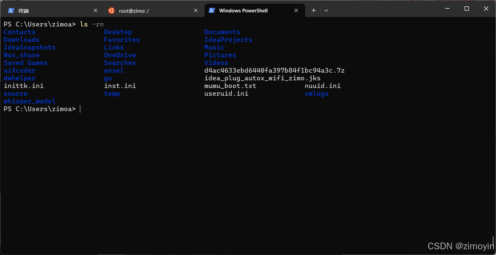Click the typed ls -rn command
Screen dimensions: 496x255
pos(92,24)
